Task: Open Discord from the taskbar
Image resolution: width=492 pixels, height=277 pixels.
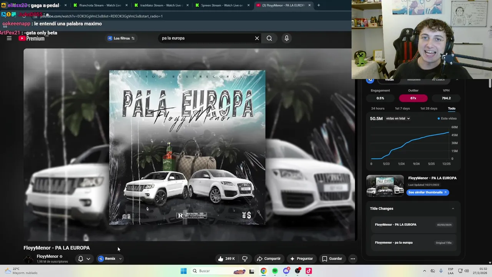Action: (x=286, y=271)
